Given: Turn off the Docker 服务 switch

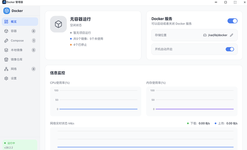Looking at the screenshot, I should coord(232,21).
